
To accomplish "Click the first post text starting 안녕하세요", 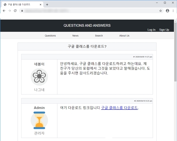I will pos(105,68).
